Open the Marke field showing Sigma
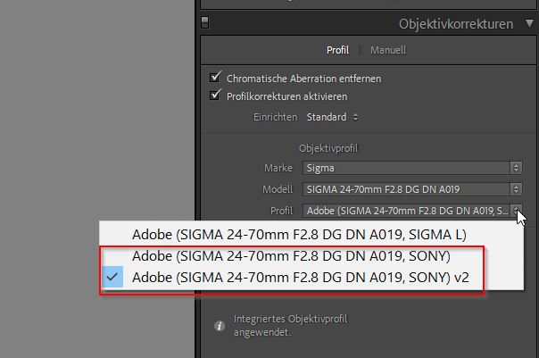Image resolution: width=539 pixels, height=358 pixels. pos(404,167)
